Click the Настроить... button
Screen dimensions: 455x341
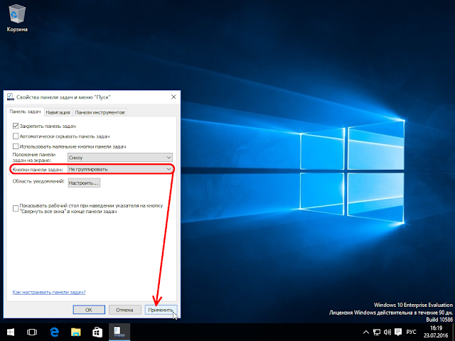coord(84,183)
